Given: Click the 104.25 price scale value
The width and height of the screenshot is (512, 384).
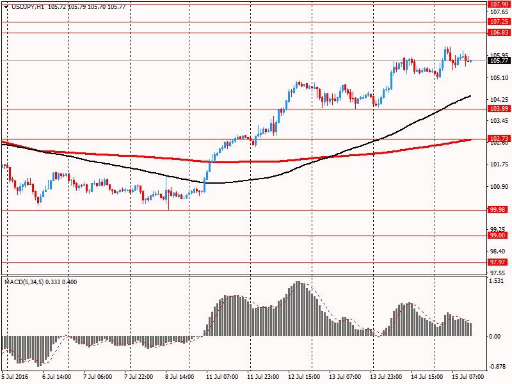Looking at the screenshot, I should (x=499, y=100).
